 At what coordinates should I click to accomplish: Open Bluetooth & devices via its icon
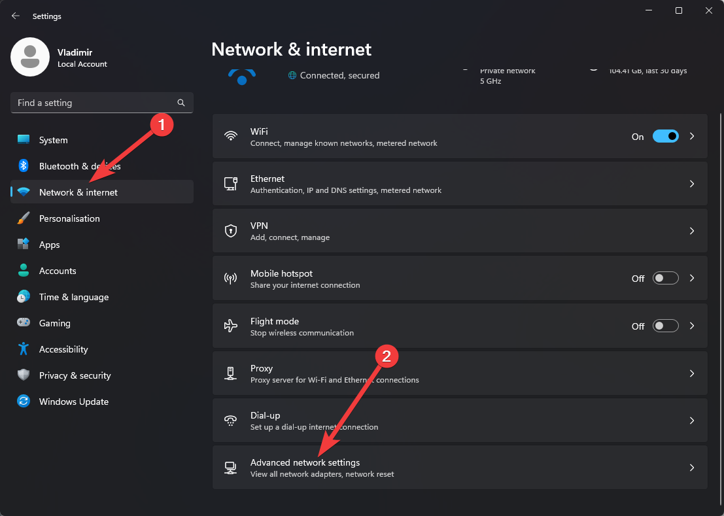(x=24, y=166)
